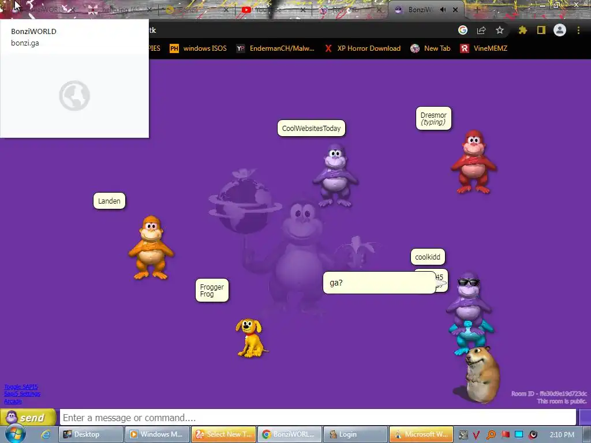Mute audio on the BonziWORLD tab
The height and width of the screenshot is (443, 591).
pyautogui.click(x=443, y=10)
